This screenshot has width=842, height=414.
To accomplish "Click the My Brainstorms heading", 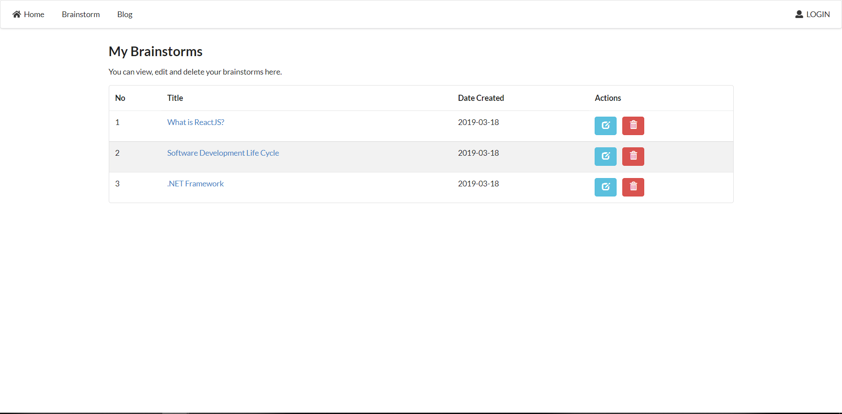I will point(156,52).
